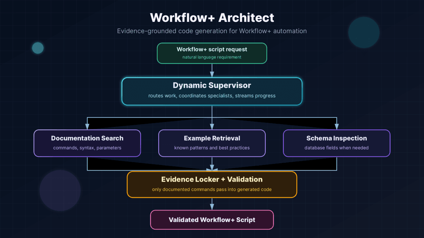Click the Workflow+ Architect title
Screen dimensions: 424x238
point(212,17)
